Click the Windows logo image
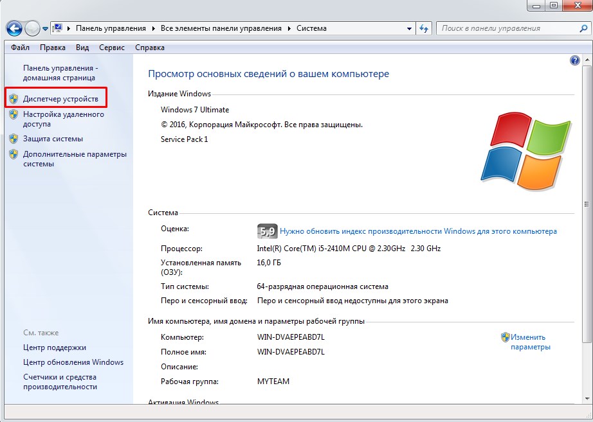Image resolution: width=593 pixels, height=422 pixels. (x=525, y=150)
